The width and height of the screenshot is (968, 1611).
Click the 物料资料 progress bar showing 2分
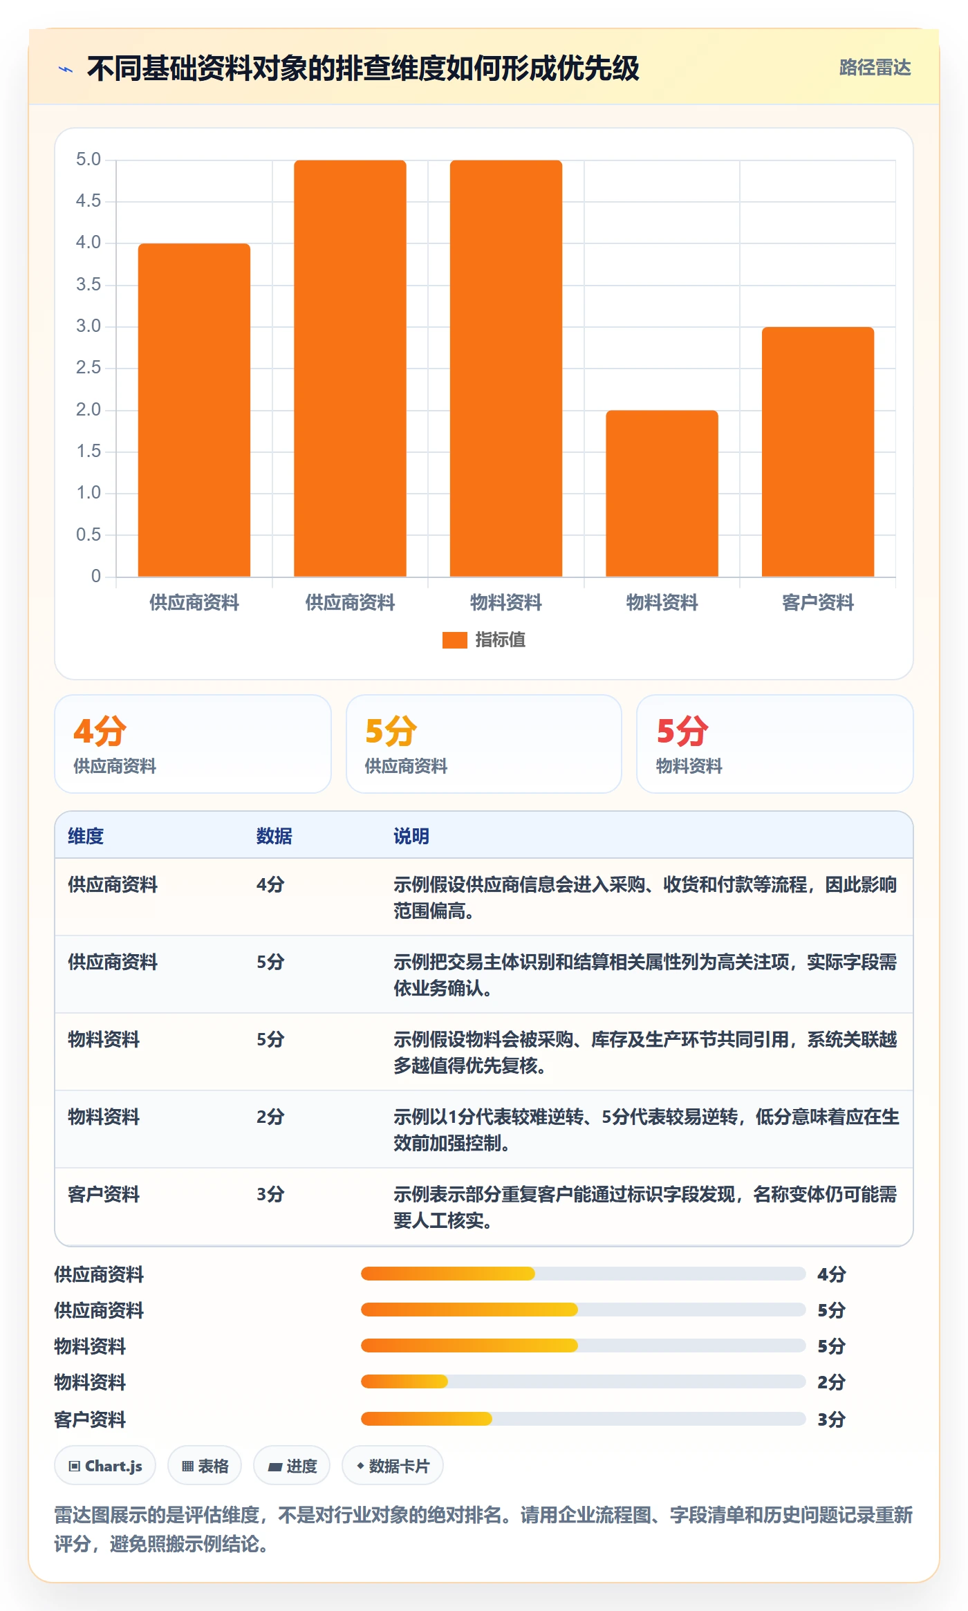coord(583,1381)
